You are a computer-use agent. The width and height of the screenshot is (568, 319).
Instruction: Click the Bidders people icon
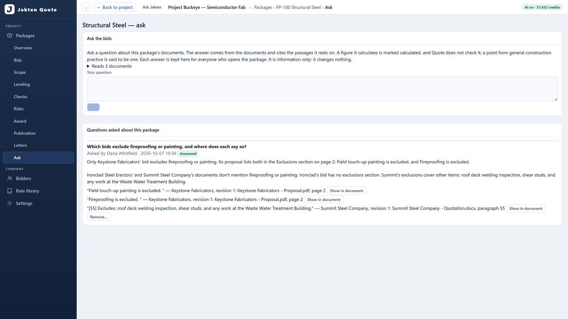pyautogui.click(x=10, y=178)
